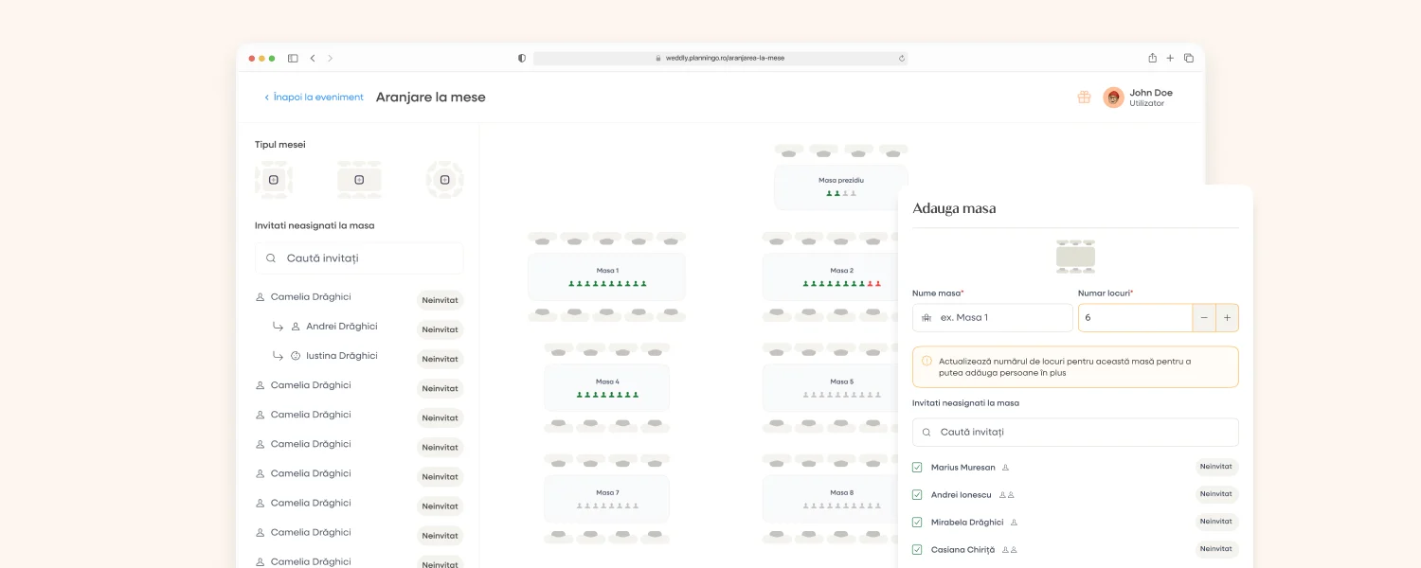Toggle the Mirabela Drăghici checkbox
The image size is (1421, 568).
[917, 523]
